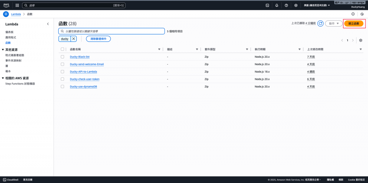This screenshot has height=183, width=368.
Task: Open the clock icon below the account name
Action: click(x=362, y=14)
